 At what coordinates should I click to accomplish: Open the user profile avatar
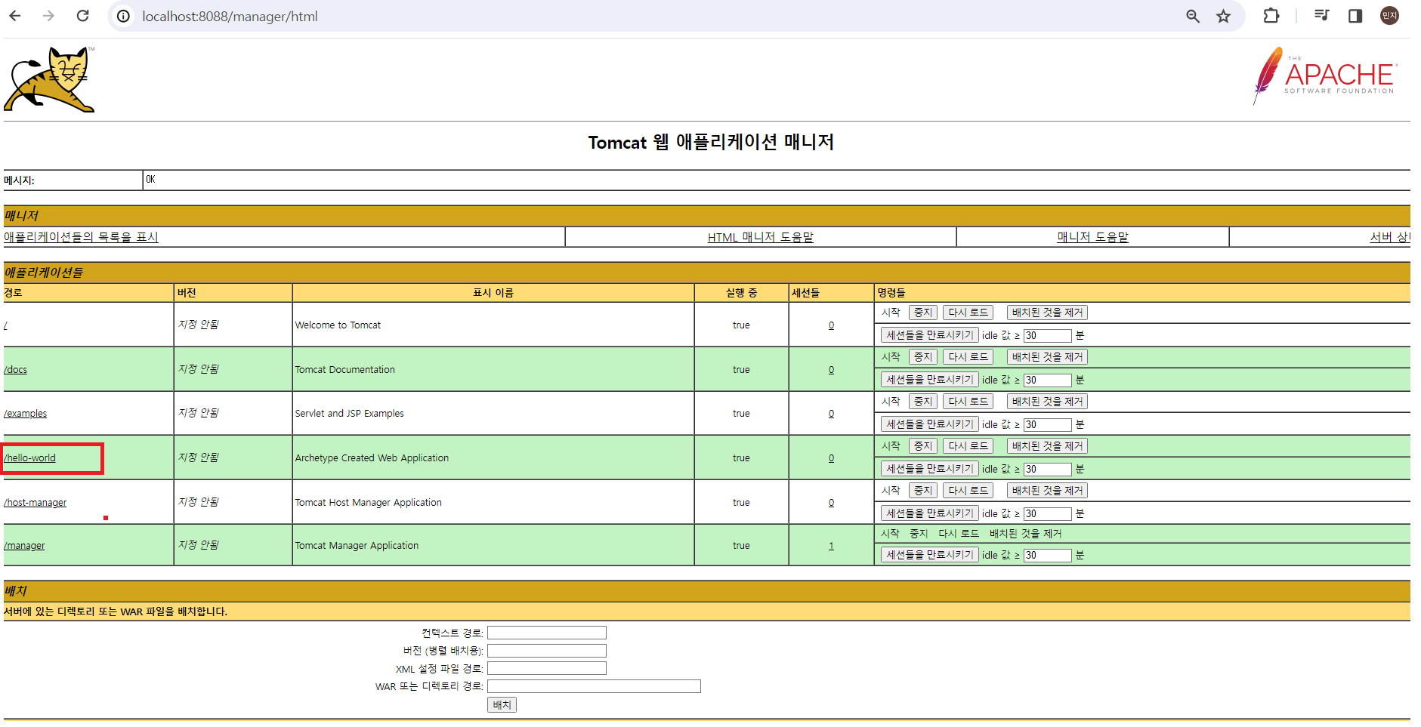(x=1389, y=16)
